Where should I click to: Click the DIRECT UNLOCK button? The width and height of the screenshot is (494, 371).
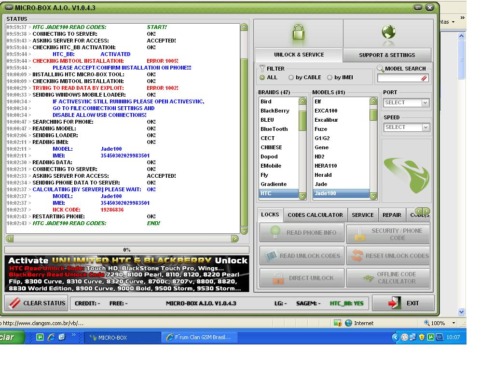click(x=302, y=278)
